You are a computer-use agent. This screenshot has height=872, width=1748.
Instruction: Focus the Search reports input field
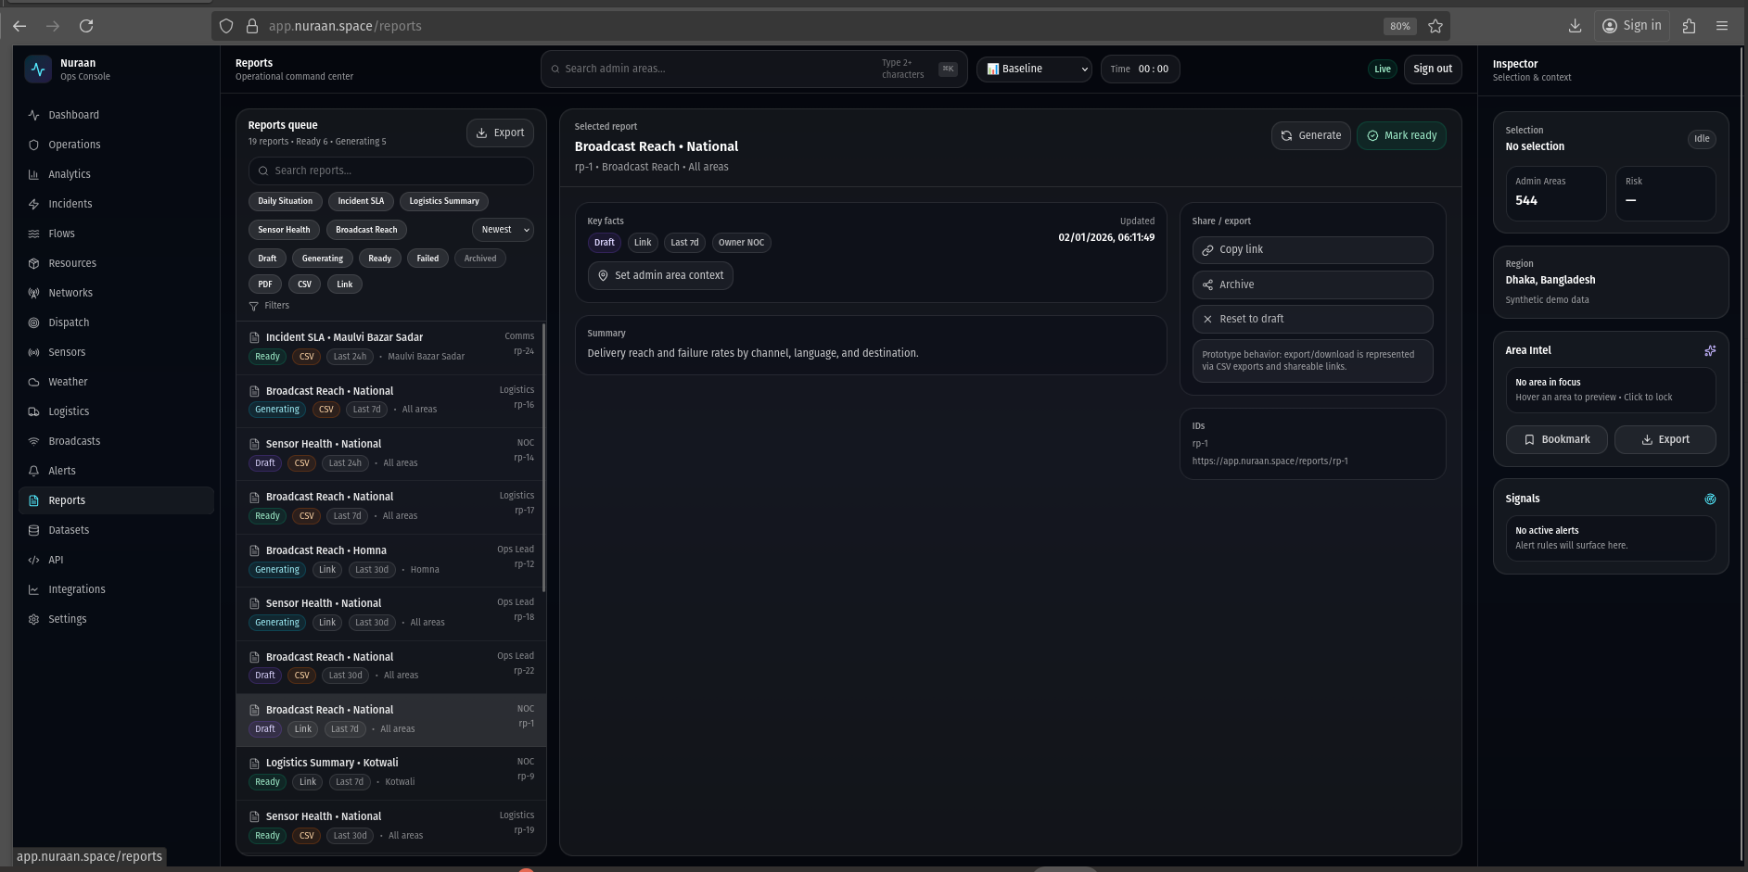pyautogui.click(x=391, y=171)
